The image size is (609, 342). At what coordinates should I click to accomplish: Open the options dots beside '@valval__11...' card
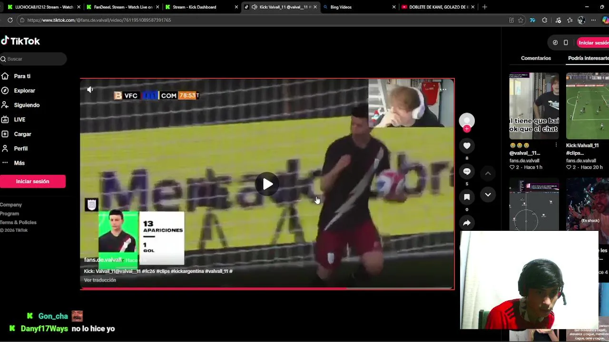pos(556,145)
